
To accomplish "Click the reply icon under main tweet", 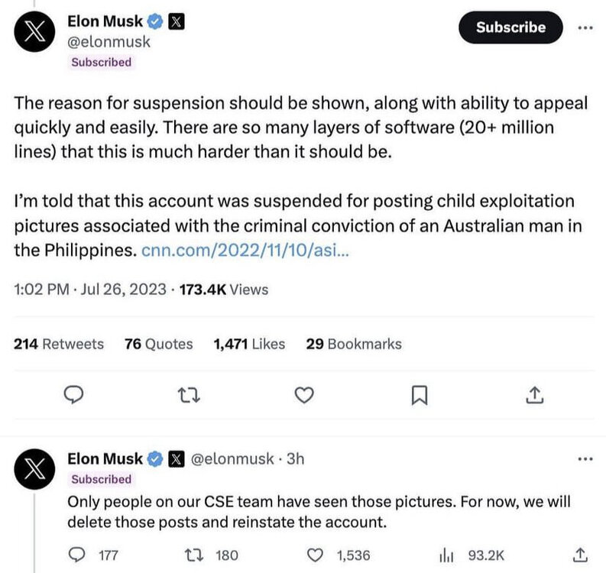I will (73, 395).
